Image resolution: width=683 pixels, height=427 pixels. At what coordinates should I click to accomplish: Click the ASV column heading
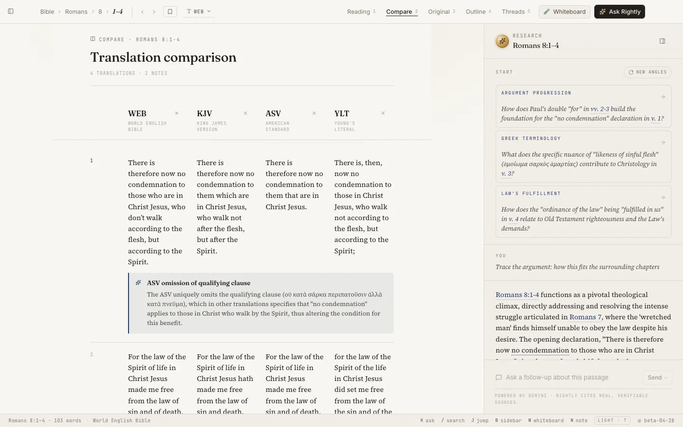click(x=273, y=113)
